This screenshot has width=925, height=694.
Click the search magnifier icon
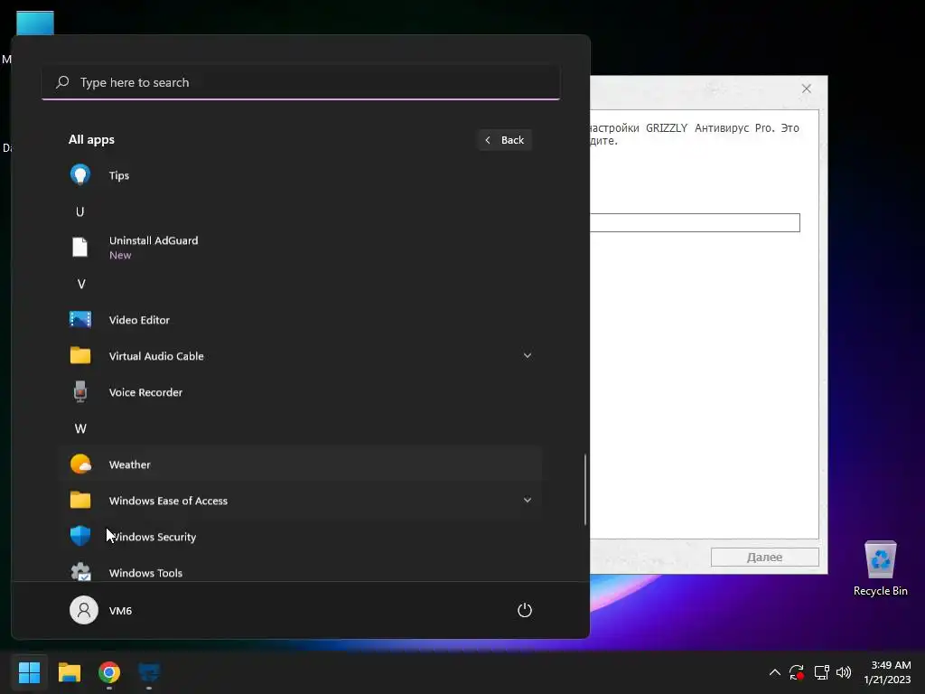pos(62,82)
